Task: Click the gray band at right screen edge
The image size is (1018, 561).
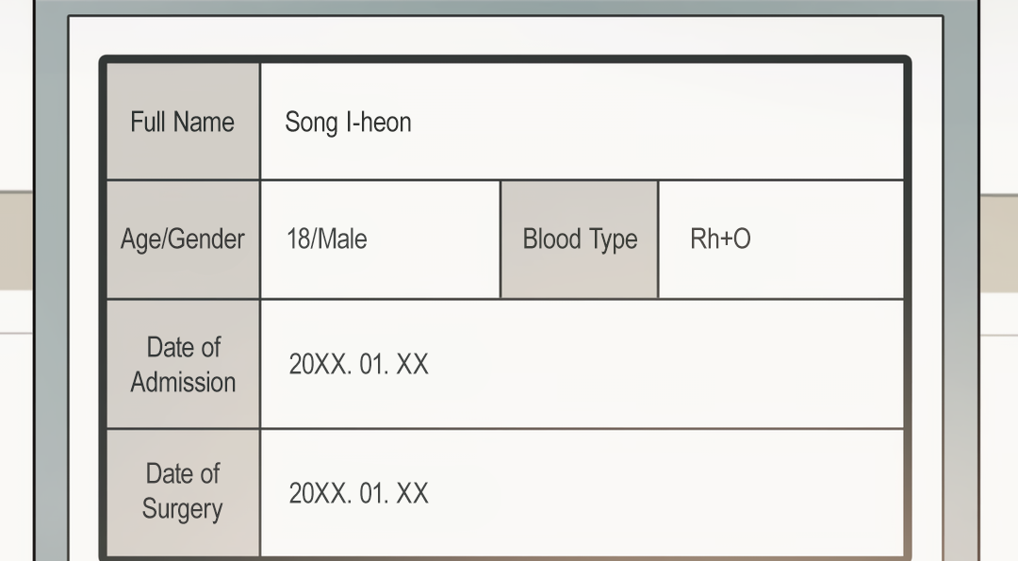Action: point(999,242)
